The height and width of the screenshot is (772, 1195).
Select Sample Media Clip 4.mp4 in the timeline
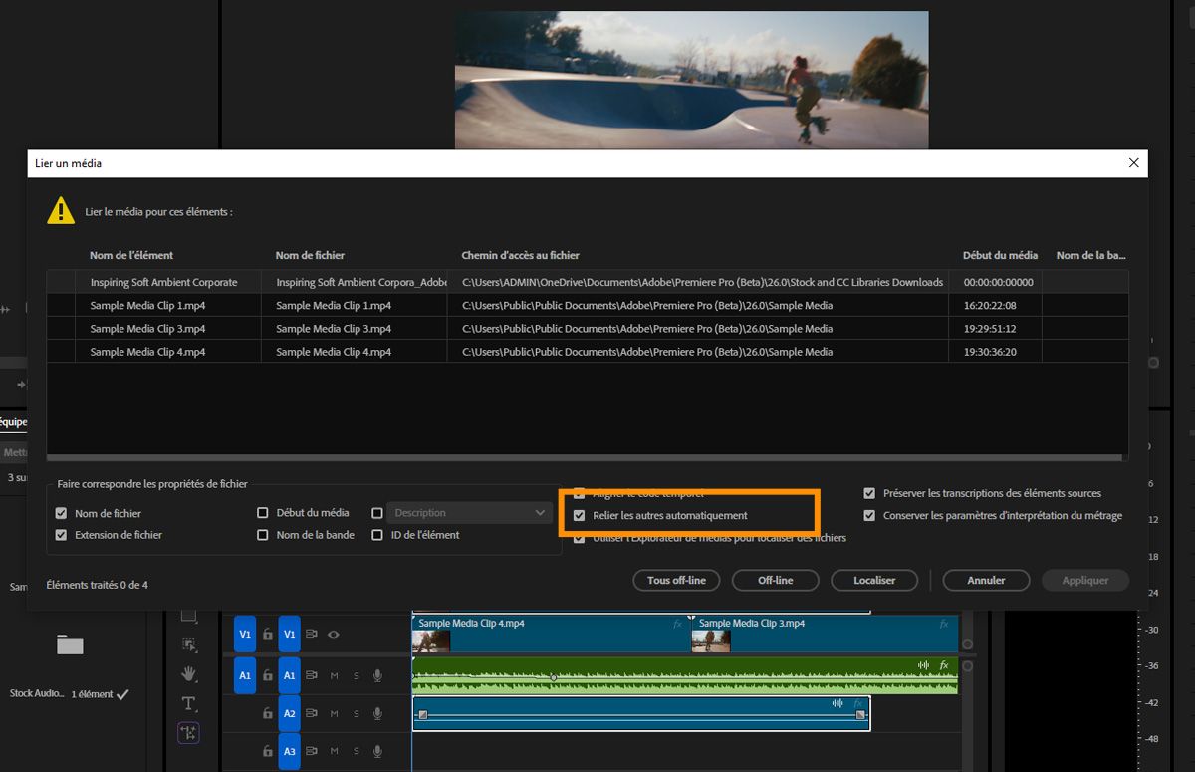(x=551, y=634)
